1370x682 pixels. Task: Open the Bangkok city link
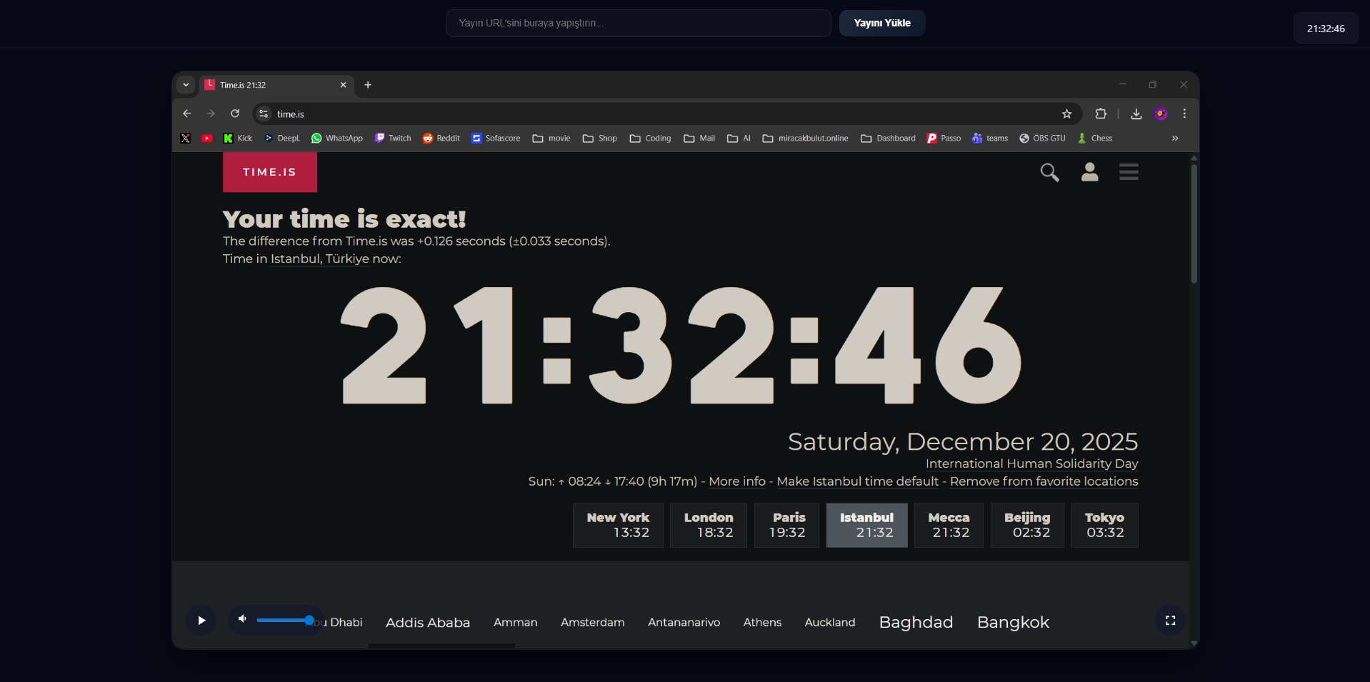coord(1013,622)
